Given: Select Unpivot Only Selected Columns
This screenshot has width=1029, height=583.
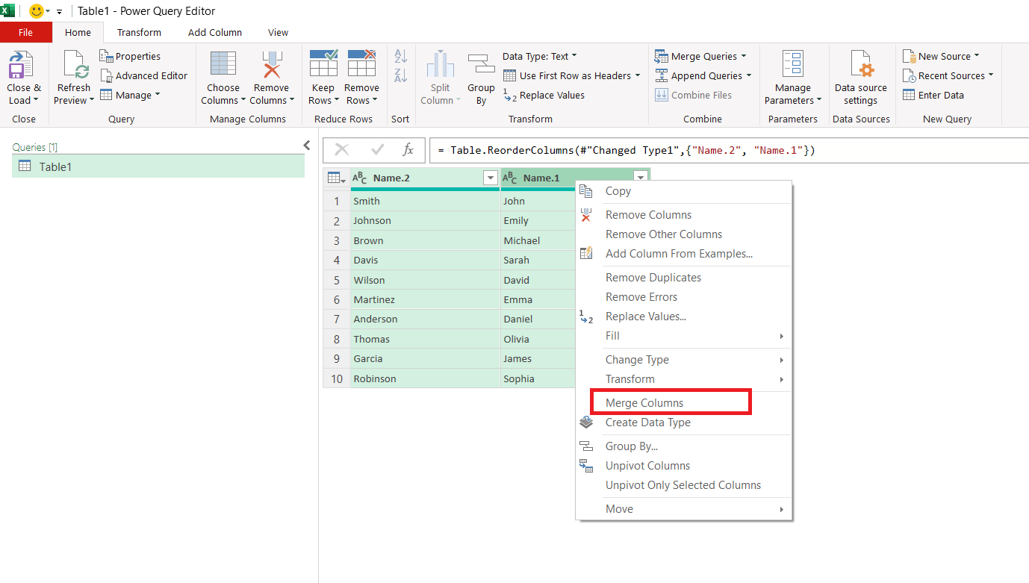Looking at the screenshot, I should click(683, 485).
